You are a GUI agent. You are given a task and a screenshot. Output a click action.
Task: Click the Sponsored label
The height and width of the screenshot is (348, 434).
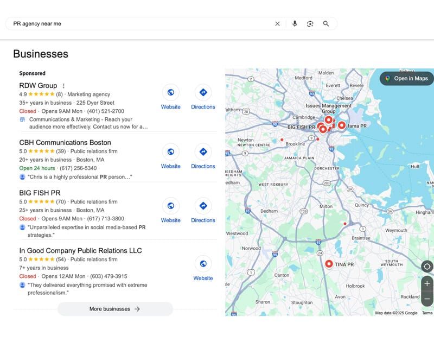[x=33, y=73]
